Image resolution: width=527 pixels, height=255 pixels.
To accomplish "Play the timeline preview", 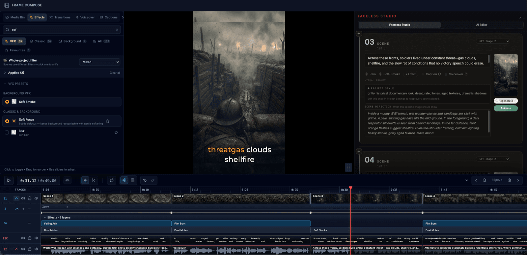I will click(9, 180).
